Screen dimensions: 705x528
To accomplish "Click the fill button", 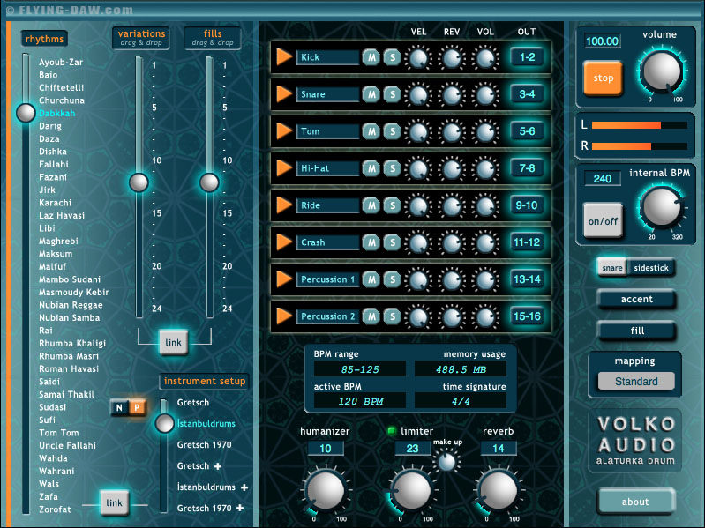I will click(637, 331).
